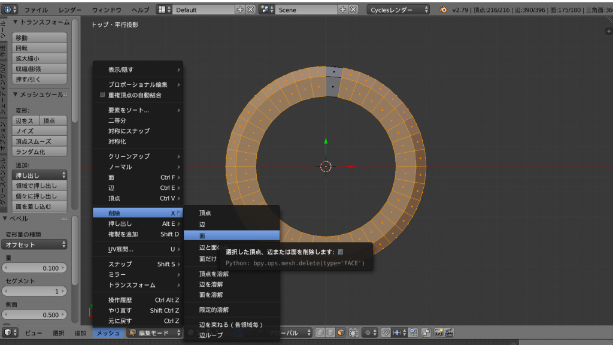613x345 pixels.
Task: Click the Blender logo icon in header
Action: pos(443,10)
